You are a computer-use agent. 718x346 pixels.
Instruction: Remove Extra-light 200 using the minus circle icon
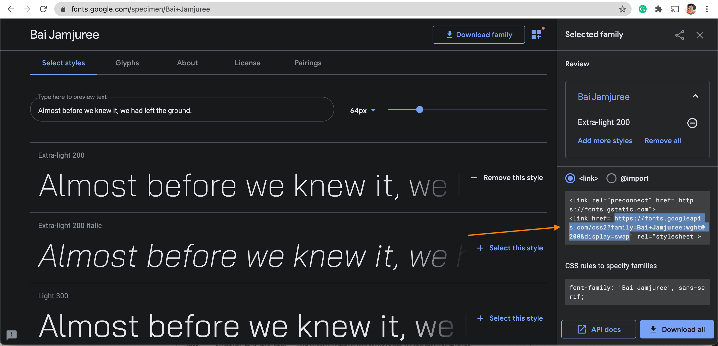[x=692, y=123]
